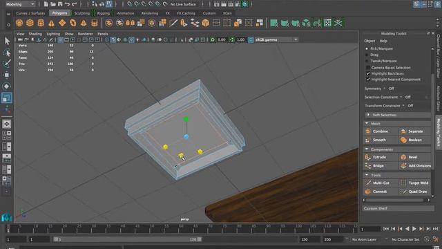Image resolution: width=442 pixels, height=249 pixels.
Task: Open the viewport Shading menu
Action: coord(35,34)
